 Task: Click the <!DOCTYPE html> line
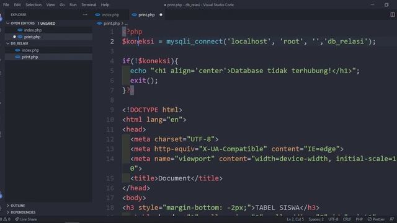click(x=152, y=110)
